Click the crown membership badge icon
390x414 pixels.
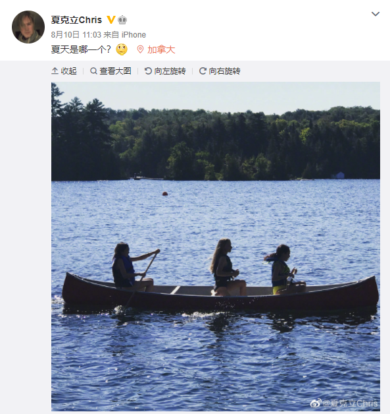[122, 20]
